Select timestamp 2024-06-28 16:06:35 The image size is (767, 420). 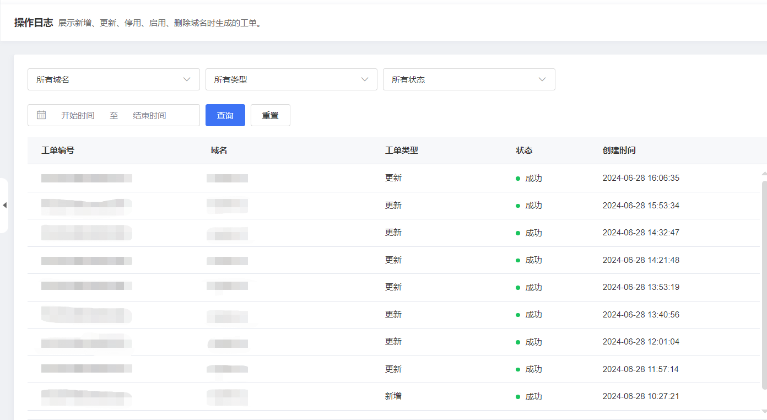[641, 178]
